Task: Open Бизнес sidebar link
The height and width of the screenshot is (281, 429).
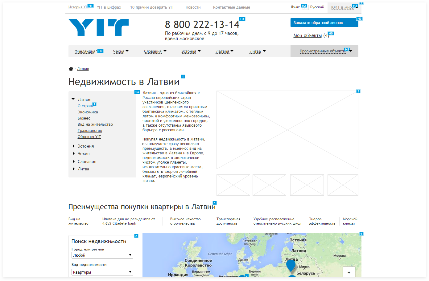Action: click(x=84, y=118)
